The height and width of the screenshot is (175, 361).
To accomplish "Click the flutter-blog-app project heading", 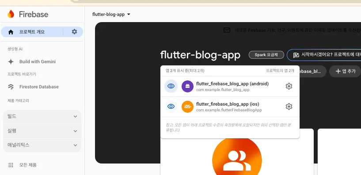I will coord(200,55).
